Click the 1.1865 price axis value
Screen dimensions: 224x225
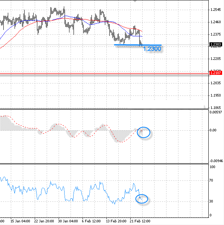(x=216, y=107)
